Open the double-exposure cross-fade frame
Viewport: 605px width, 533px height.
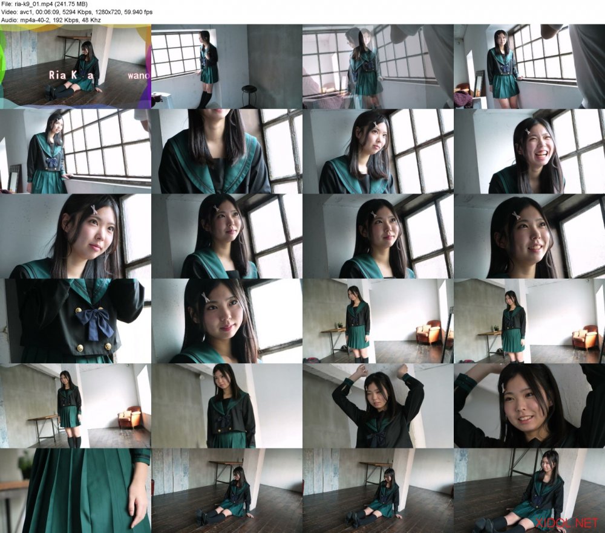pyautogui.click(x=378, y=66)
